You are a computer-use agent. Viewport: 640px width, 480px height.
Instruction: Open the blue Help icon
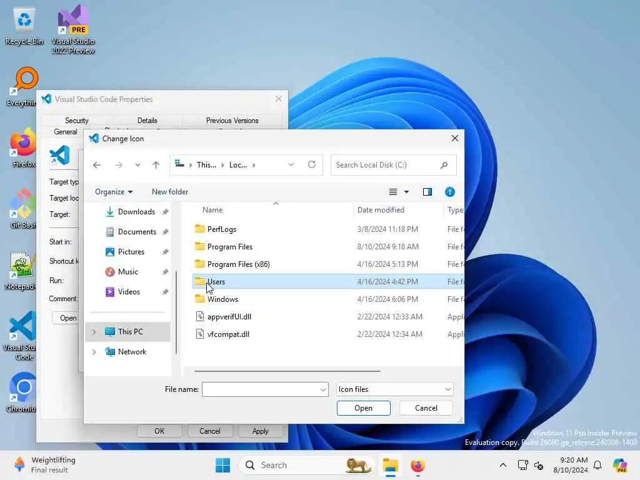(450, 192)
